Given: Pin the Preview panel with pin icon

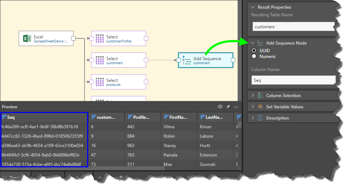Looking at the screenshot, I should (x=228, y=107).
